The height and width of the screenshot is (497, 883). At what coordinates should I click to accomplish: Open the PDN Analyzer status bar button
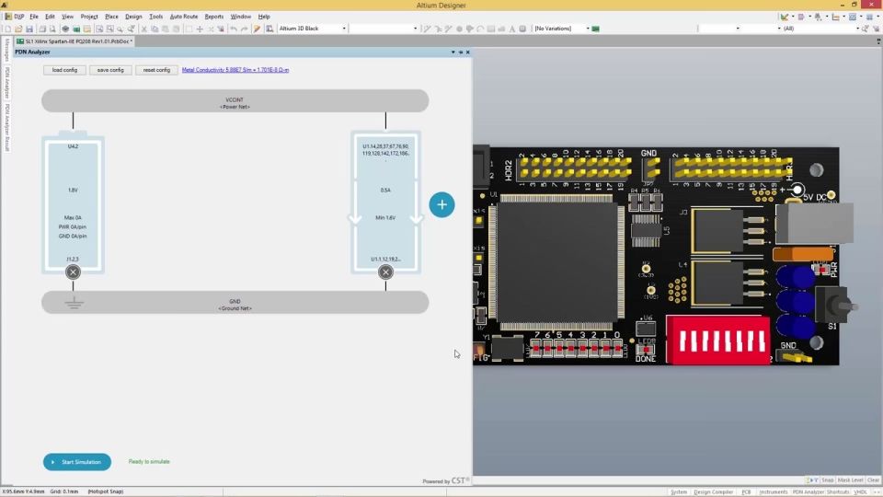click(x=808, y=491)
